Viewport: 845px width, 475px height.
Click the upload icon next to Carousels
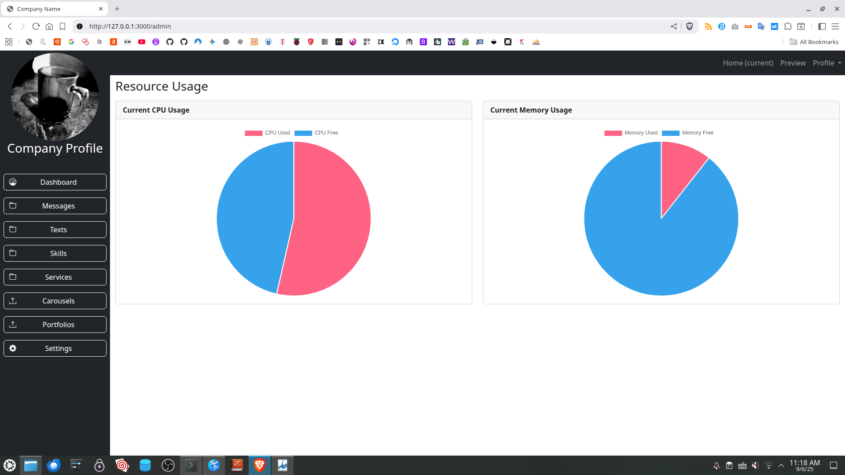13,301
